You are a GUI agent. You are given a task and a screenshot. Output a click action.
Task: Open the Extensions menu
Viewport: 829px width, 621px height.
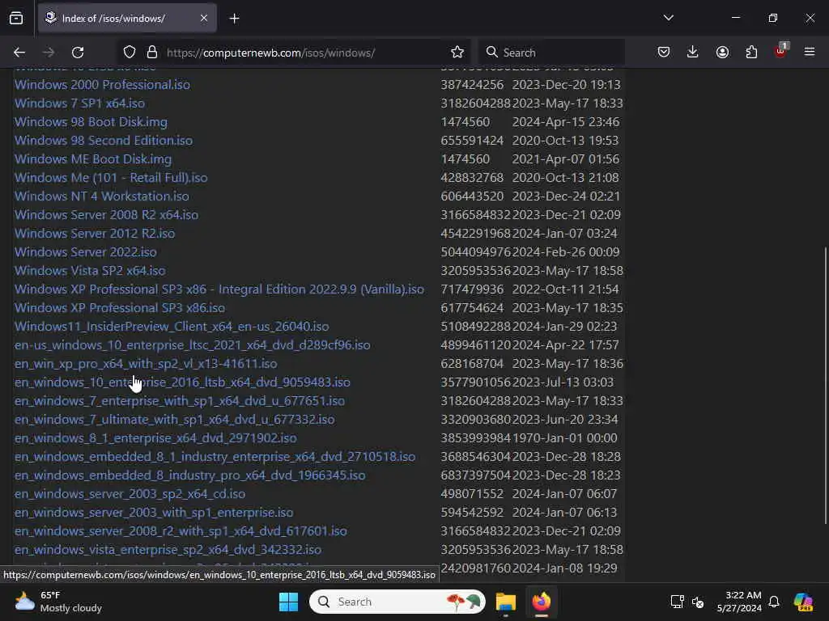tap(751, 53)
